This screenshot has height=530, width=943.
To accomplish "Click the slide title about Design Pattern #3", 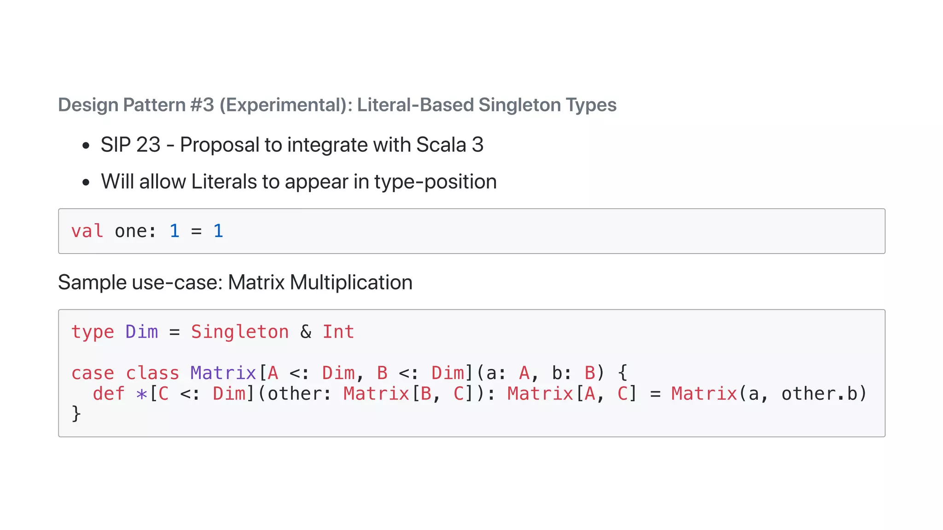I will point(337,105).
